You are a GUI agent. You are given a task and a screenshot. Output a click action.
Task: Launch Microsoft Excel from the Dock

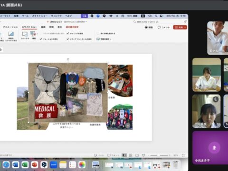[x=25, y=165]
